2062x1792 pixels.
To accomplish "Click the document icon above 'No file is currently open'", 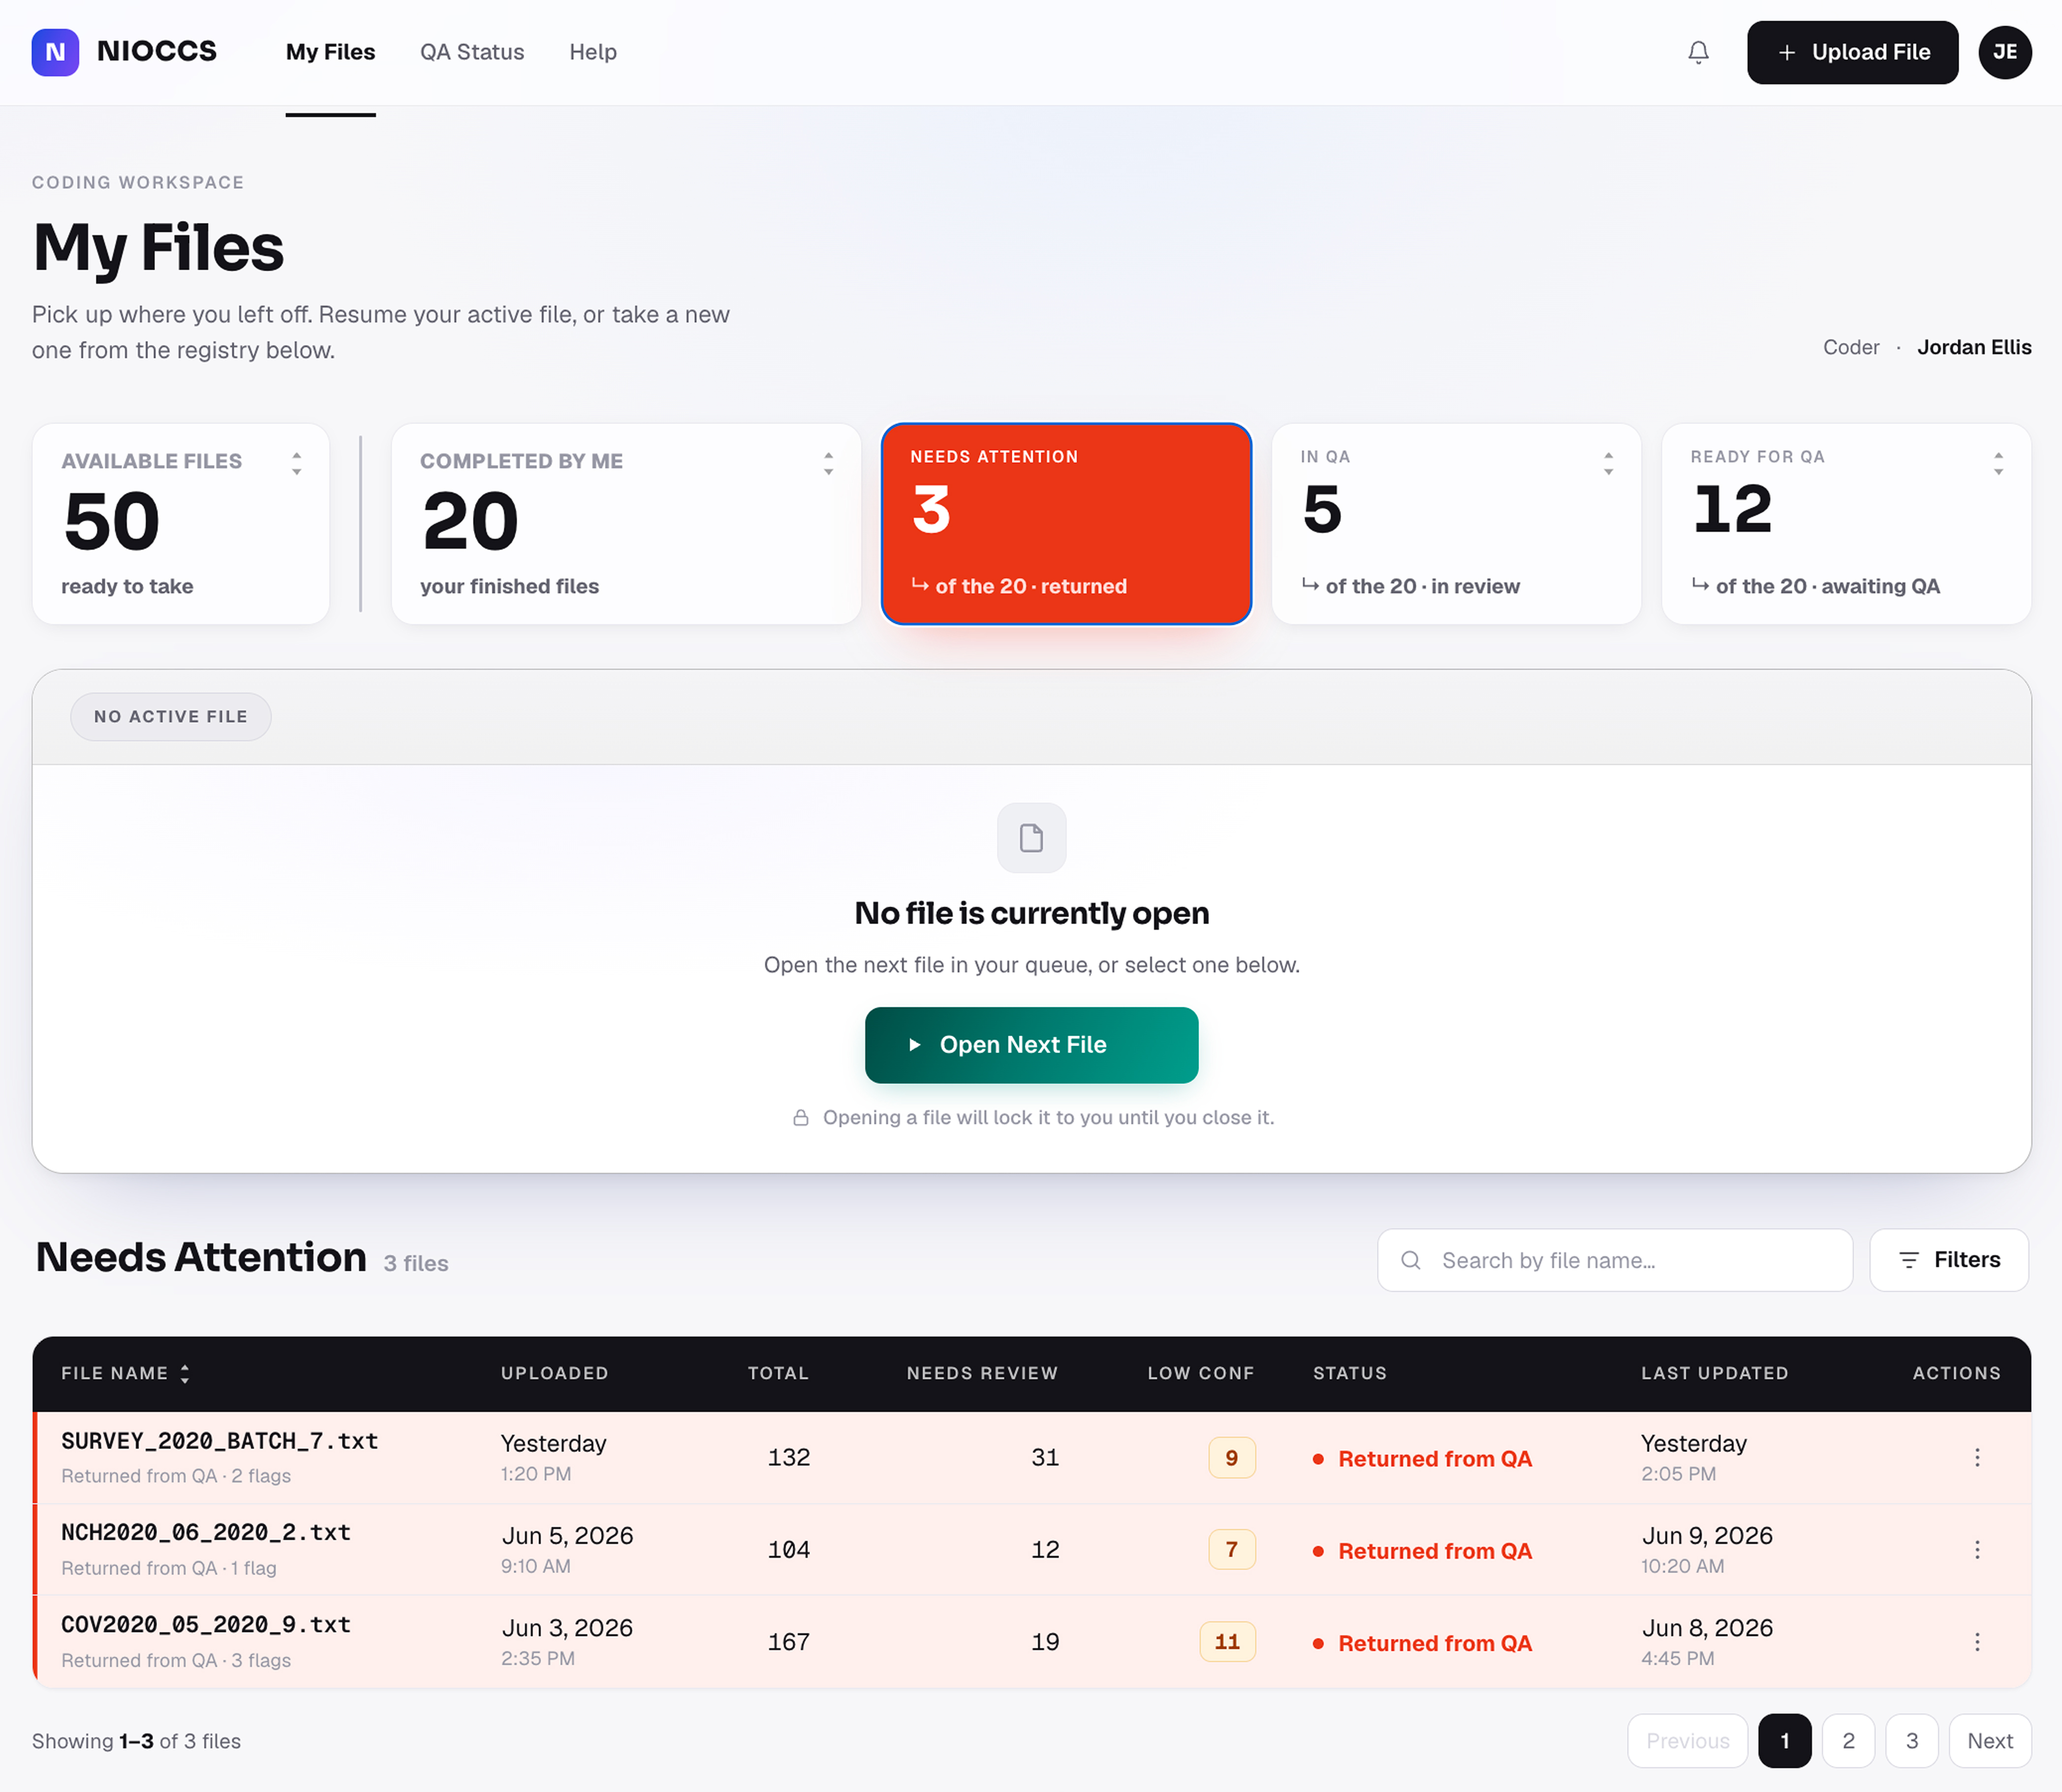I will pos(1031,837).
